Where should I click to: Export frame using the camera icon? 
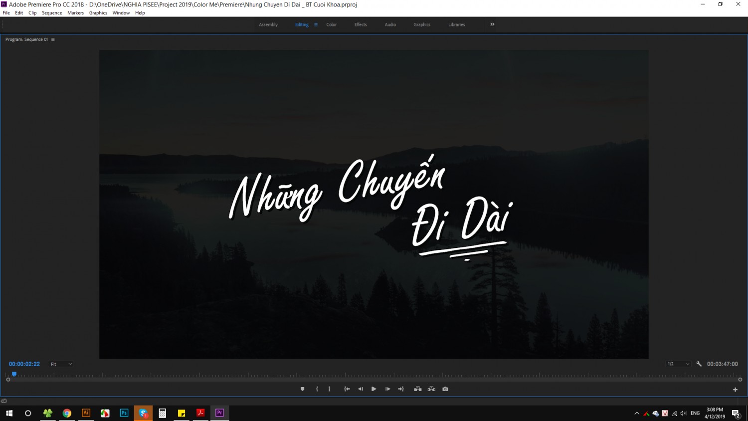pyautogui.click(x=445, y=389)
